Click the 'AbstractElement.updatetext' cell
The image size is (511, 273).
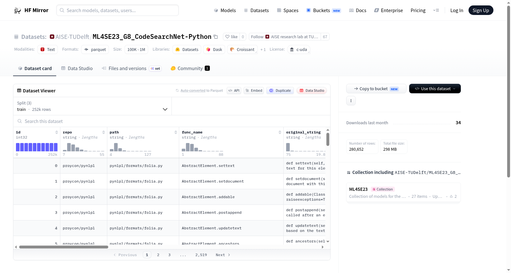click(x=231, y=228)
